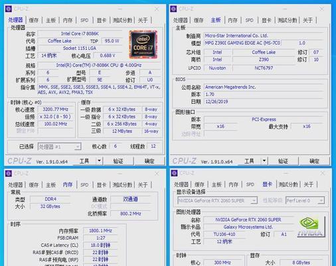Click the Socket 1151 LGA value
Viewport: 336px width, 266px height.
coord(80,49)
